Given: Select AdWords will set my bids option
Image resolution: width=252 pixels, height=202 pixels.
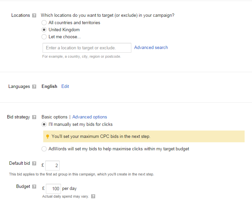Looking at the screenshot, I should [44, 149].
